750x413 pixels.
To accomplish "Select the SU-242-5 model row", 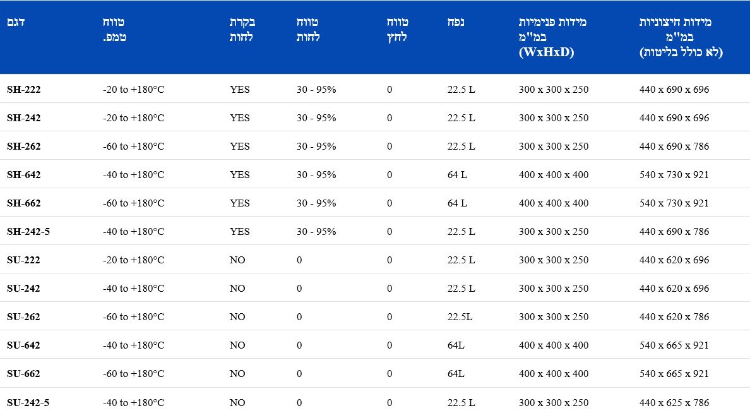I will click(x=28, y=402).
